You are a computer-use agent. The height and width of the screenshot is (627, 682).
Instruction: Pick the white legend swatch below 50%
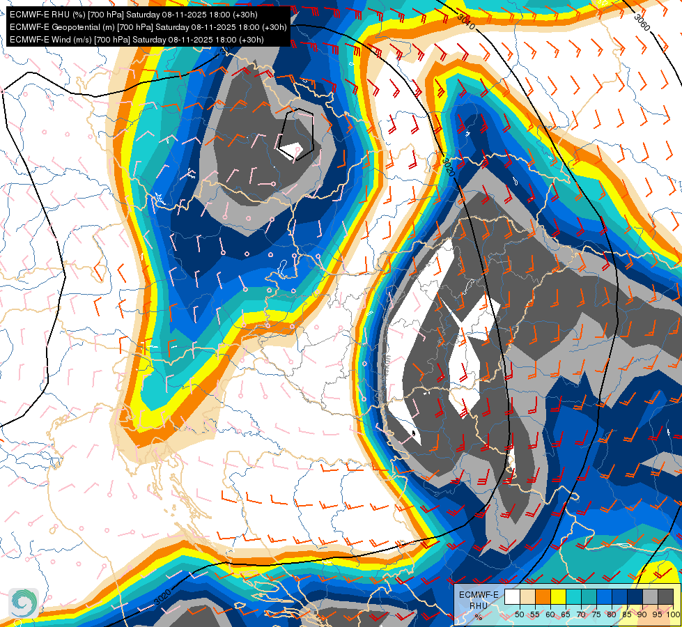tap(512, 596)
